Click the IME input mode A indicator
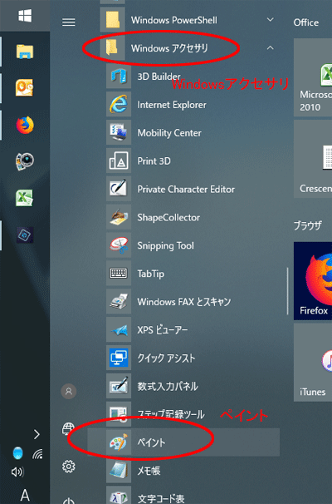The height and width of the screenshot is (504, 332). 25,495
